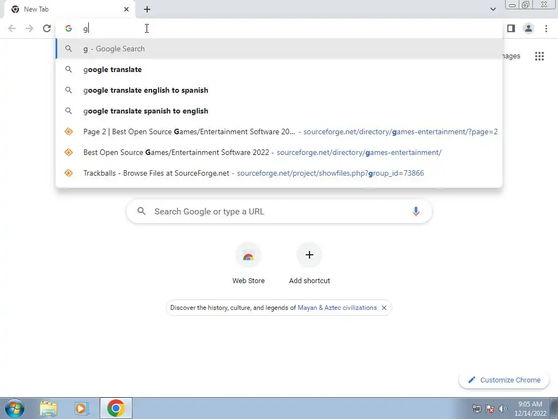Open the Web Store shortcut
The height and width of the screenshot is (419, 558).
click(x=248, y=263)
